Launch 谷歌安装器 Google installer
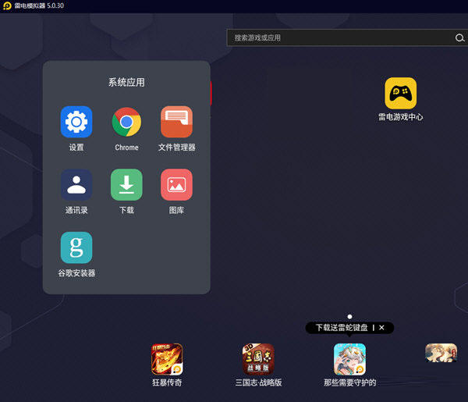Image resolution: width=468 pixels, height=402 pixels. pos(76,247)
